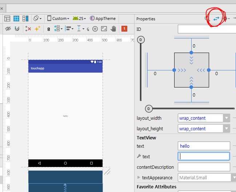This screenshot has height=192, width=236.
Task: Toggle the inner bottom vertical sizing chevrons
Action: [x=191, y=81]
